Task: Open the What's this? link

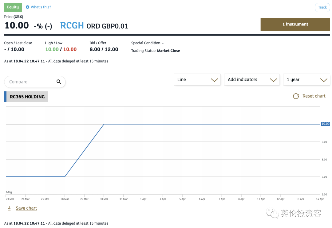Action: (x=41, y=7)
